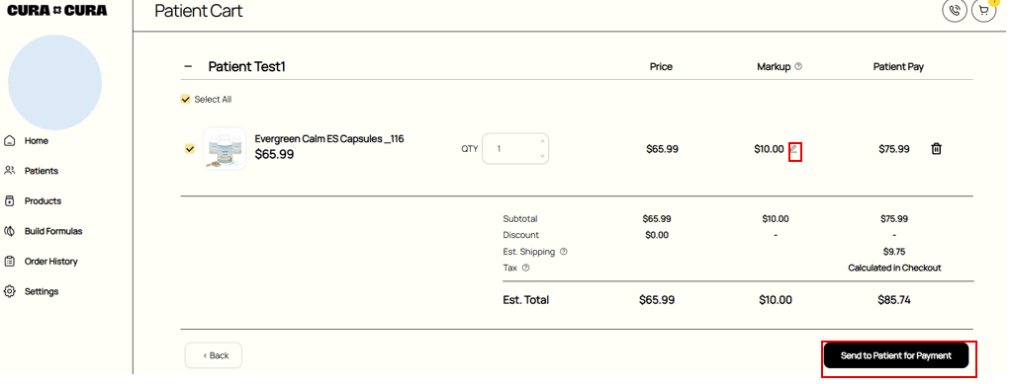This screenshot has width=1010, height=384.
Task: Click Send to Patient for Payment
Action: point(896,355)
